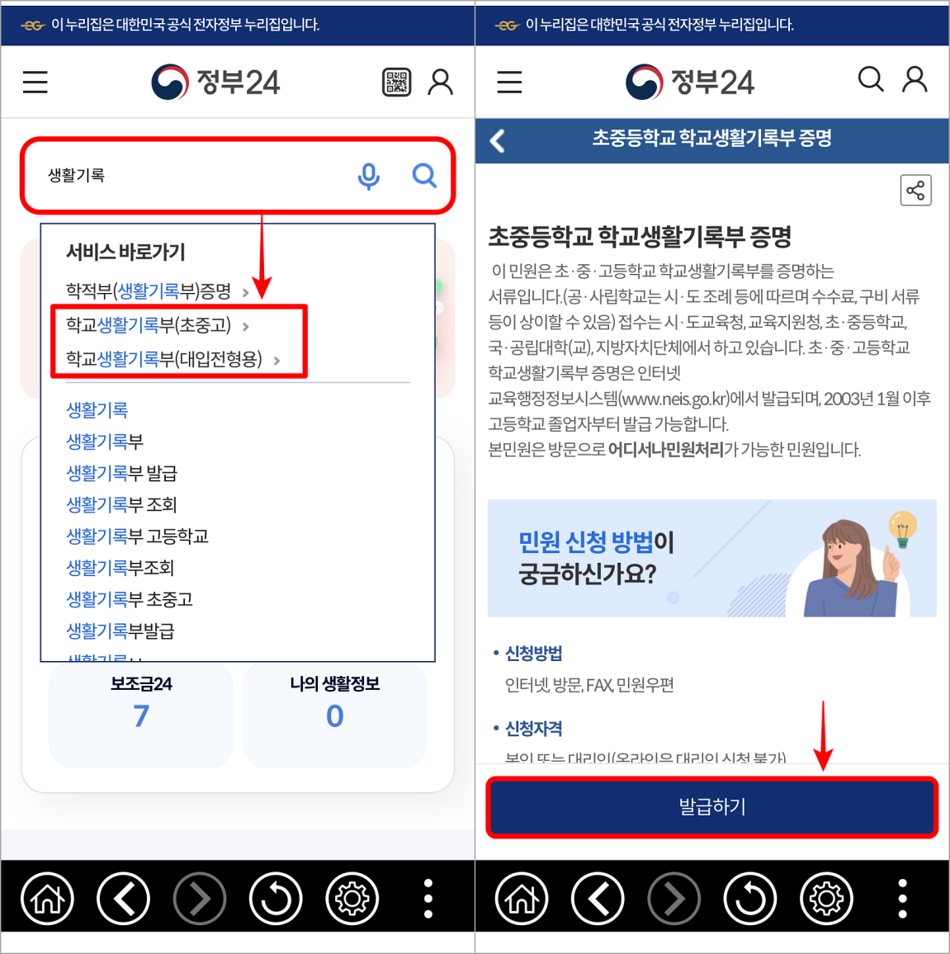
Task: Open the QR code scanner icon
Action: (396, 82)
